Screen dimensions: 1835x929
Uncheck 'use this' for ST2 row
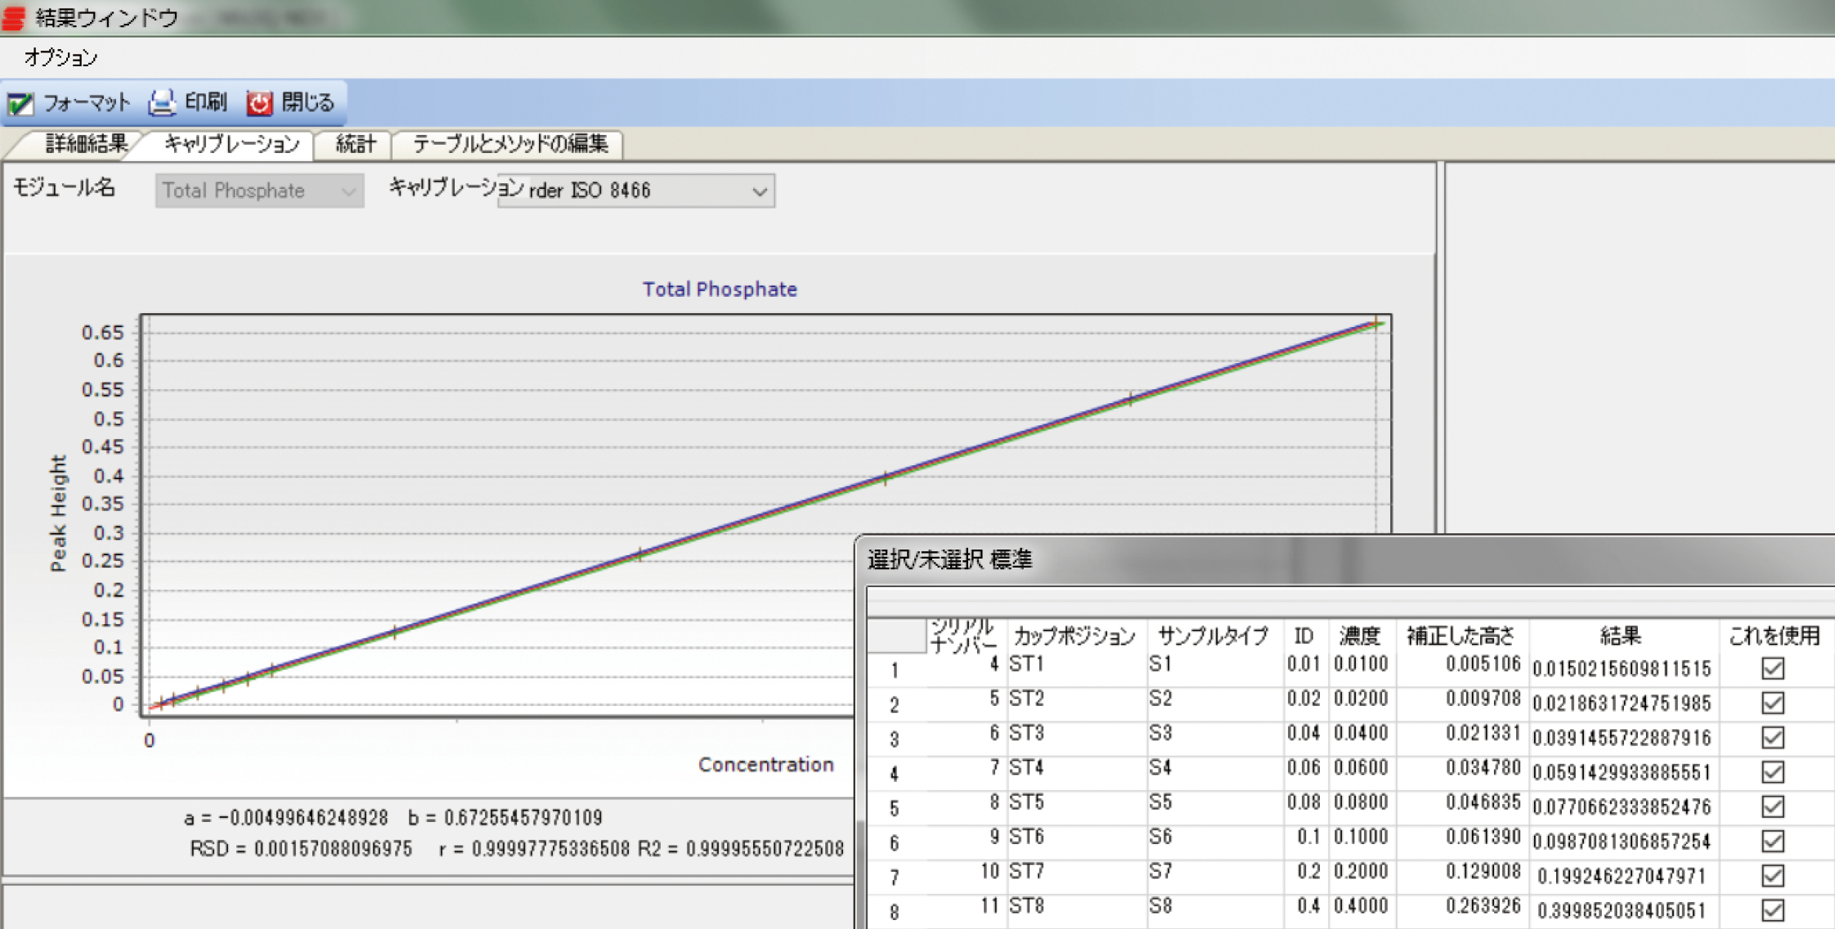click(1773, 702)
